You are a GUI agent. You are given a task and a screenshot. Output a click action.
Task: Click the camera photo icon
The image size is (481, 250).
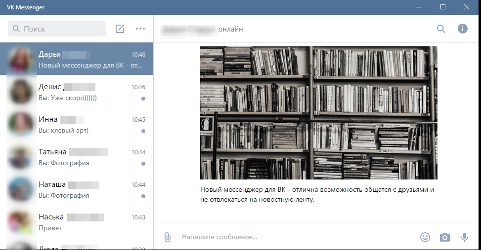[x=445, y=237]
